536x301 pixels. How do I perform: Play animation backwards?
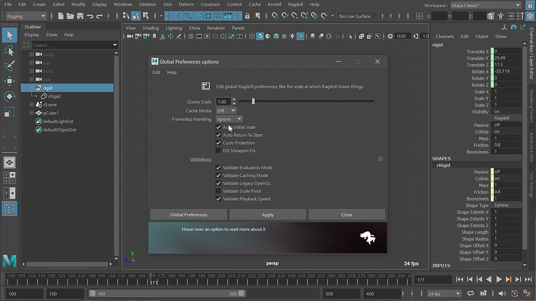click(x=489, y=280)
